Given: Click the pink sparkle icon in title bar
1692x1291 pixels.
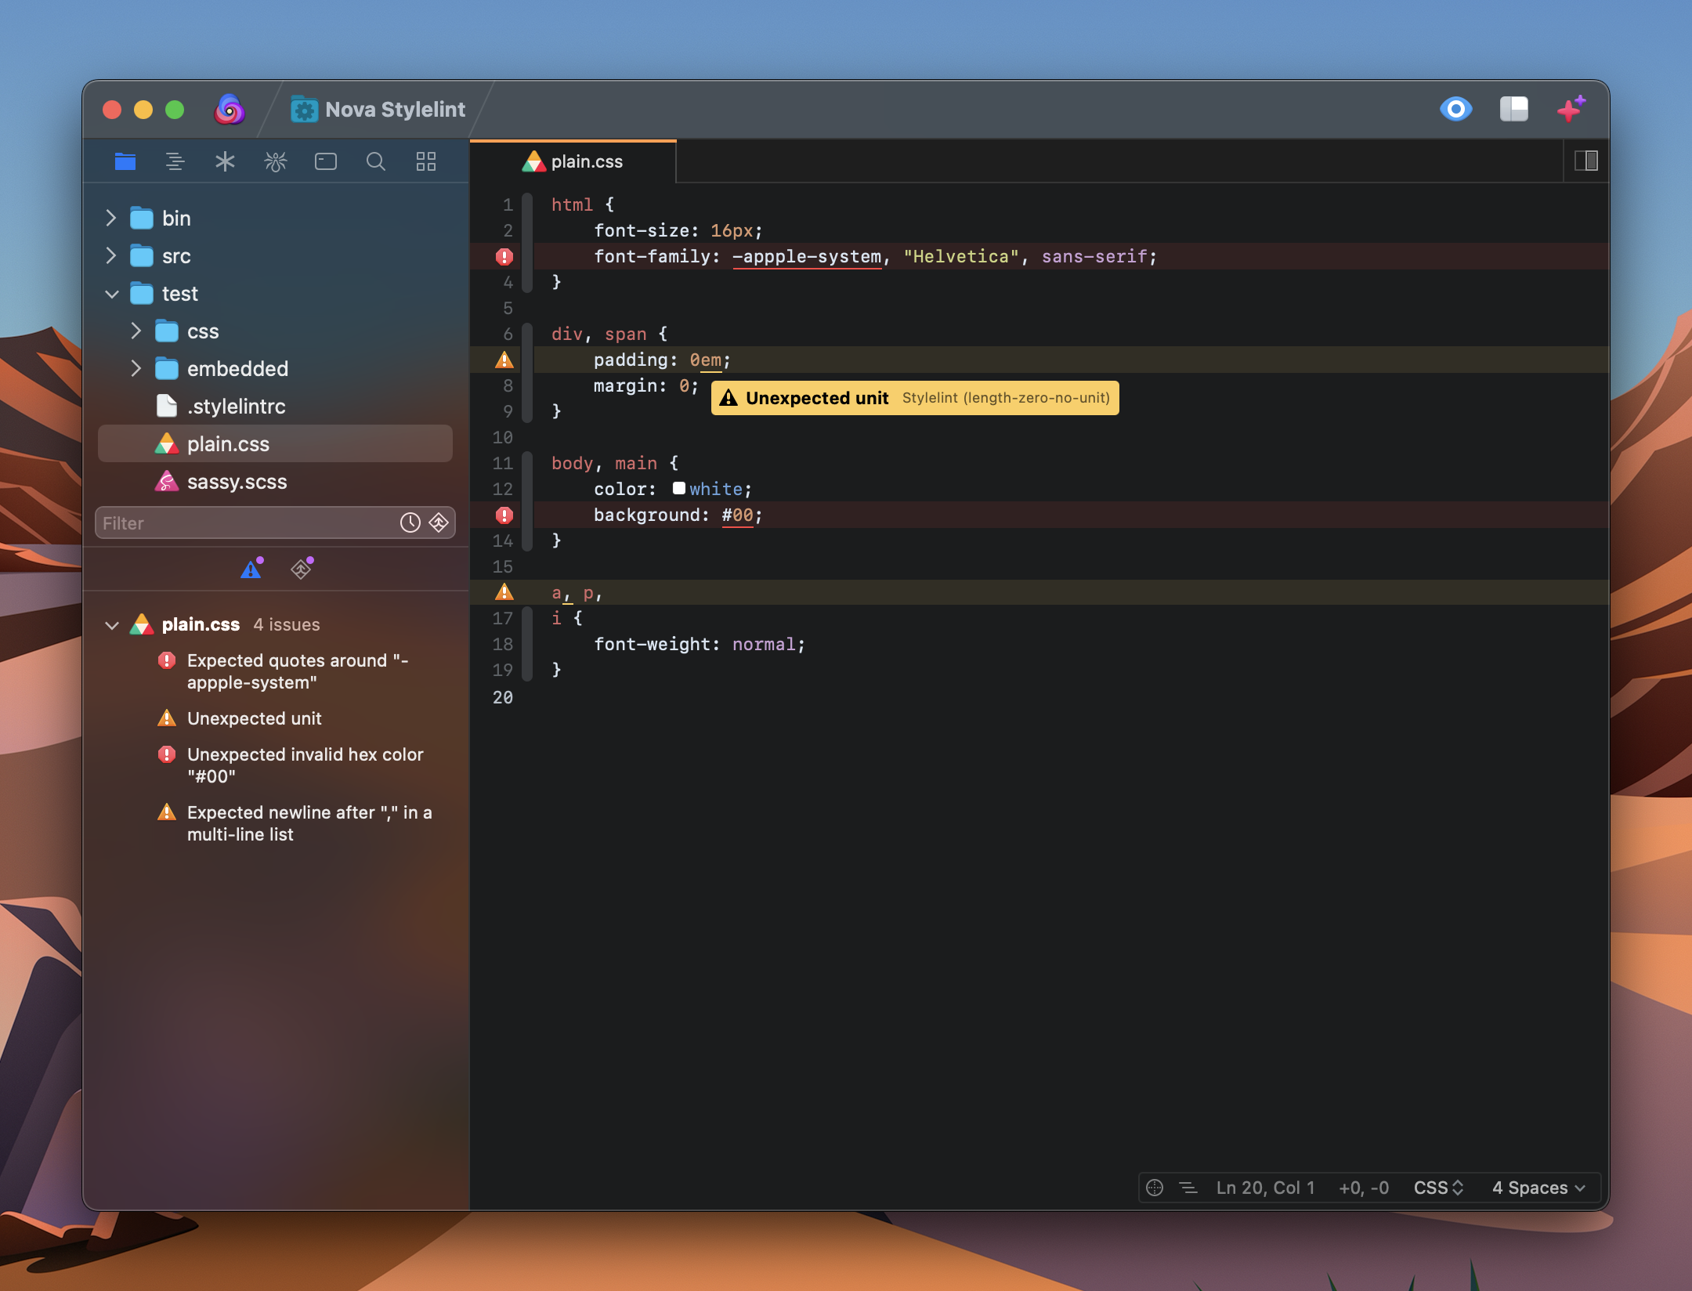Looking at the screenshot, I should pyautogui.click(x=1571, y=109).
